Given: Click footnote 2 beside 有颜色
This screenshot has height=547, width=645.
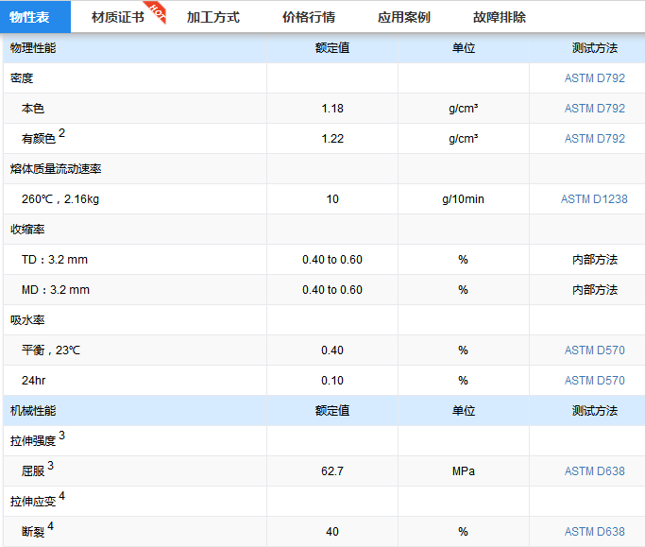Looking at the screenshot, I should point(62,133).
